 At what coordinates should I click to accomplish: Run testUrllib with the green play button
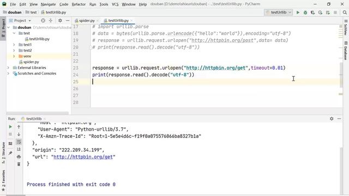298,13
